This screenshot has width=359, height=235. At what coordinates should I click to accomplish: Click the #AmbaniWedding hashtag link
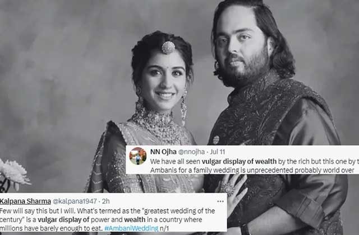pyautogui.click(x=131, y=228)
